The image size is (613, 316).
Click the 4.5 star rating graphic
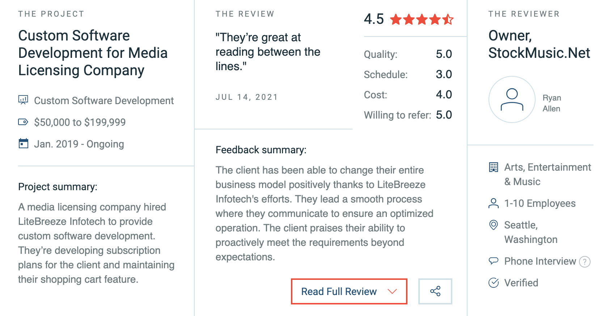(422, 19)
